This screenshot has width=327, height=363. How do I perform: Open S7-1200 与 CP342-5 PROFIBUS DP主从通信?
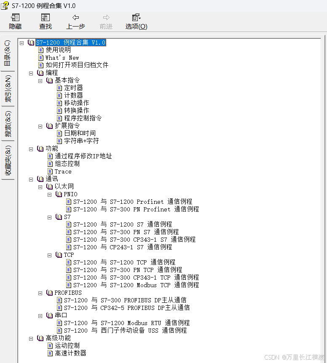click(127, 308)
